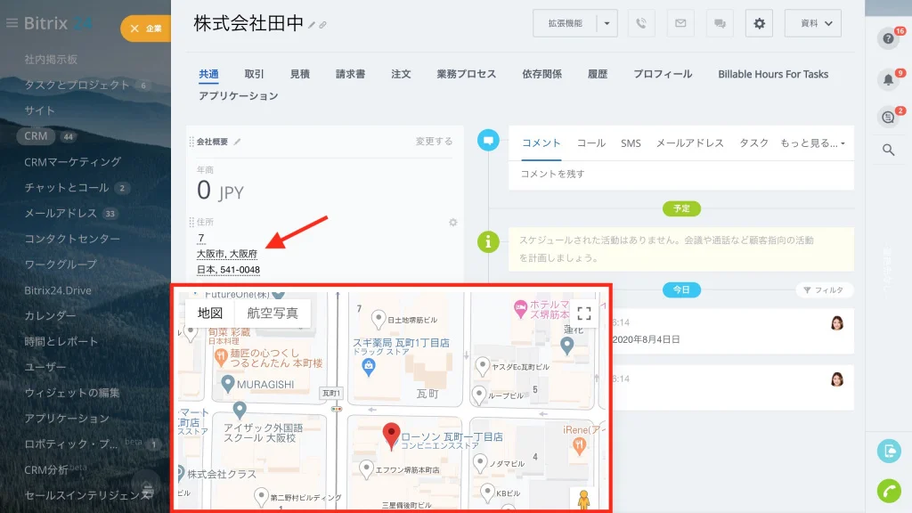Click the 拡張機能 button
The height and width of the screenshot is (513, 912).
[x=565, y=23]
